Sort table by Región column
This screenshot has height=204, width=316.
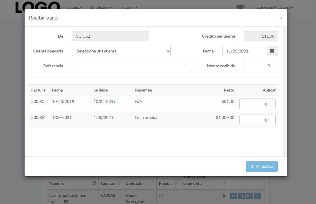coord(176,183)
